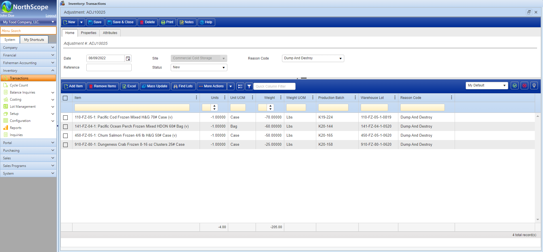Expand the My Default view dropdown
Screen dimensions: 543x252
tap(487, 85)
